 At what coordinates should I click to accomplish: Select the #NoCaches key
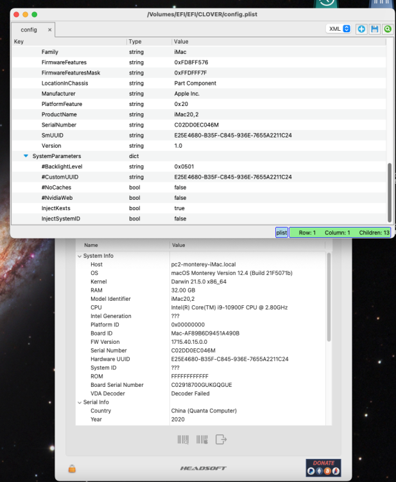(x=56, y=188)
